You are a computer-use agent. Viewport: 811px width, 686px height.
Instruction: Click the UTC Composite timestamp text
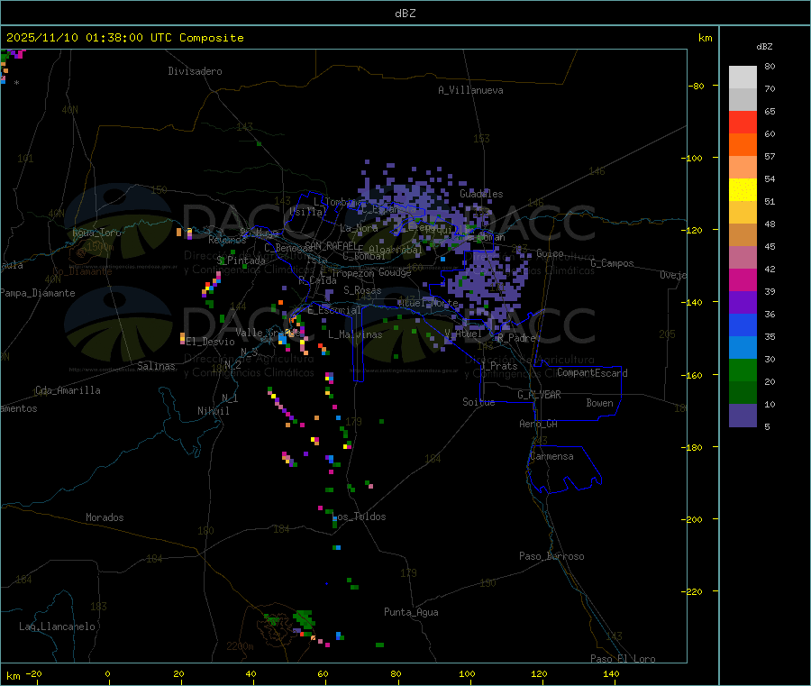point(125,38)
